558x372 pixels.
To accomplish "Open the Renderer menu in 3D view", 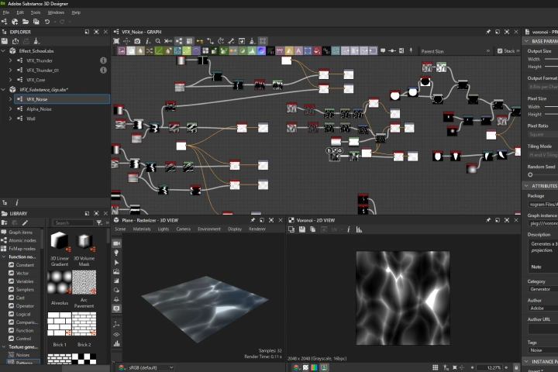I will point(257,229).
